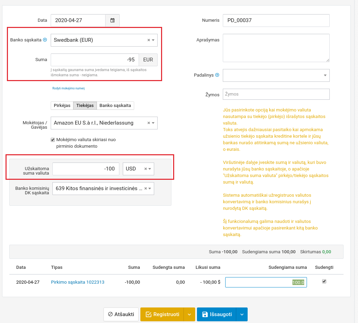Open Pirkimo sąskaita 1022313 link
The width and height of the screenshot is (358, 323).
tap(78, 282)
